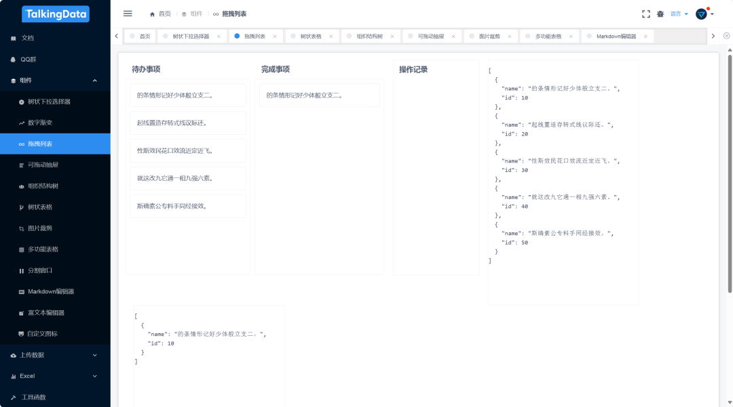This screenshot has width=733, height=407.
Task: Close the 图片裁剪 tab
Action: coord(510,37)
